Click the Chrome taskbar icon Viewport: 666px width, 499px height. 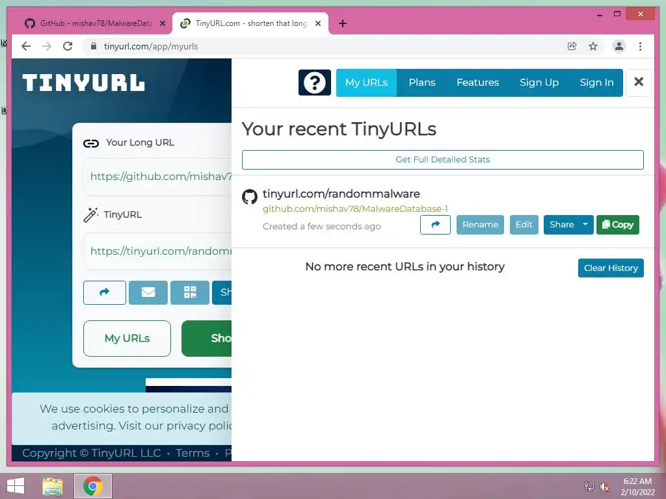click(x=93, y=486)
